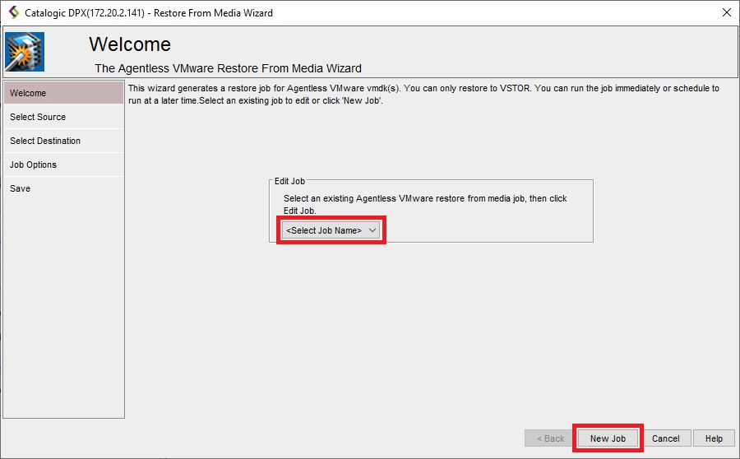Open Help for this wizard
This screenshot has height=459, width=740.
point(714,438)
